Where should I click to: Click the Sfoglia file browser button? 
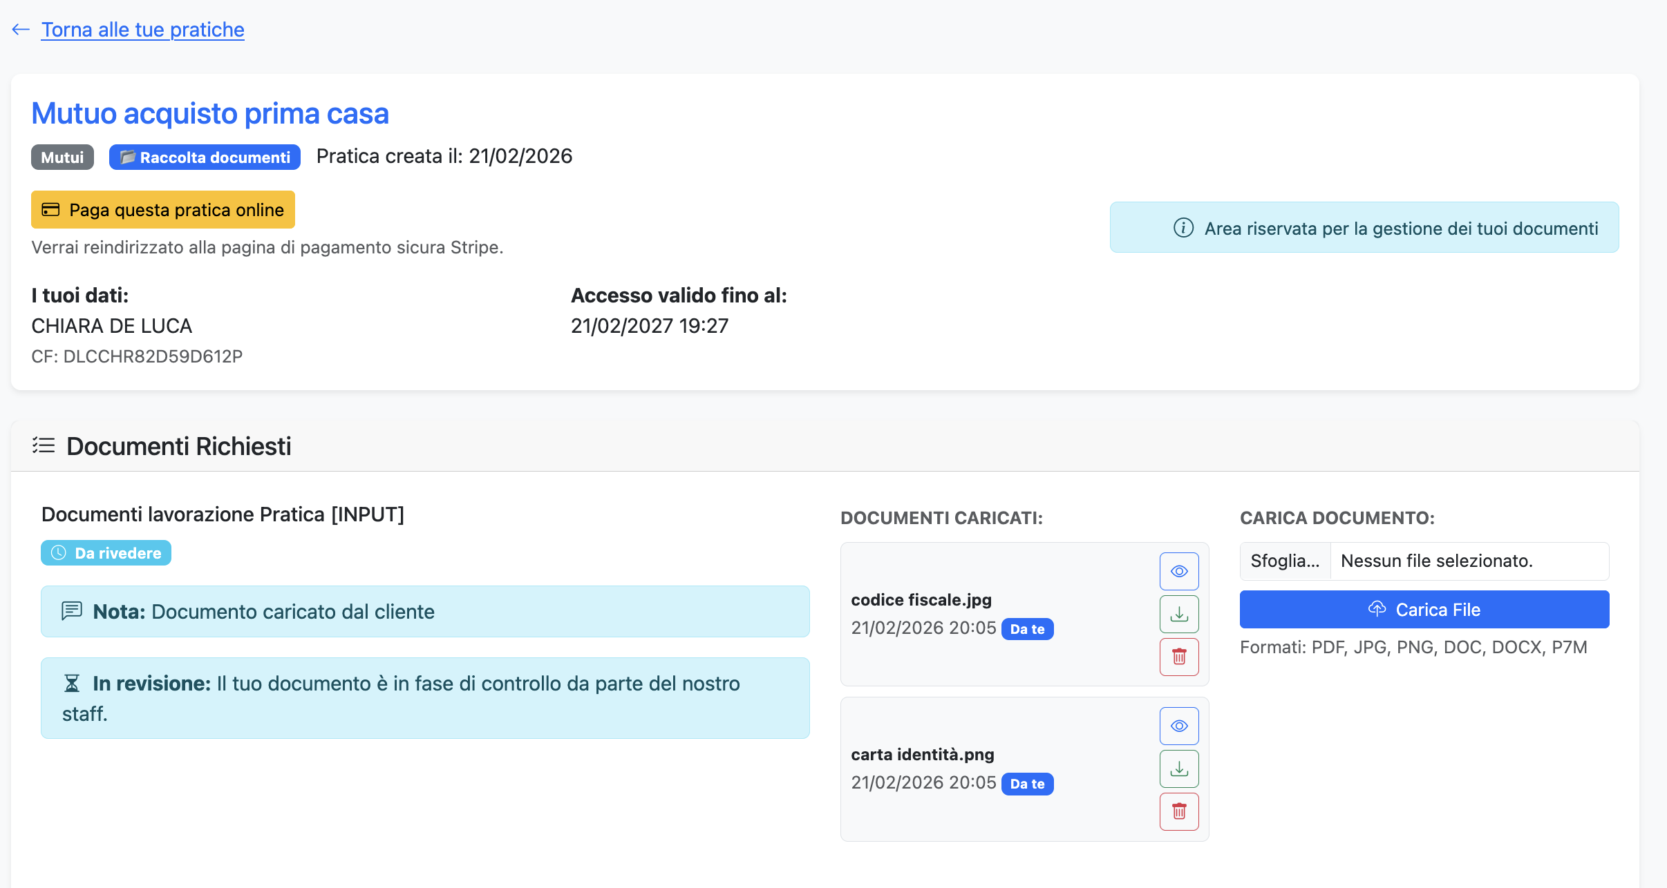point(1285,561)
